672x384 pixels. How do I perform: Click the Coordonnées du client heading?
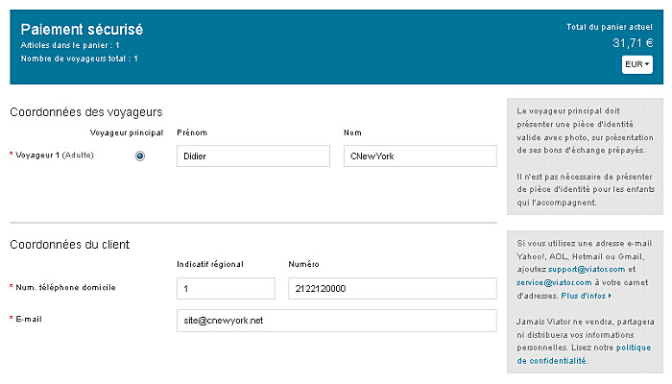(69, 244)
